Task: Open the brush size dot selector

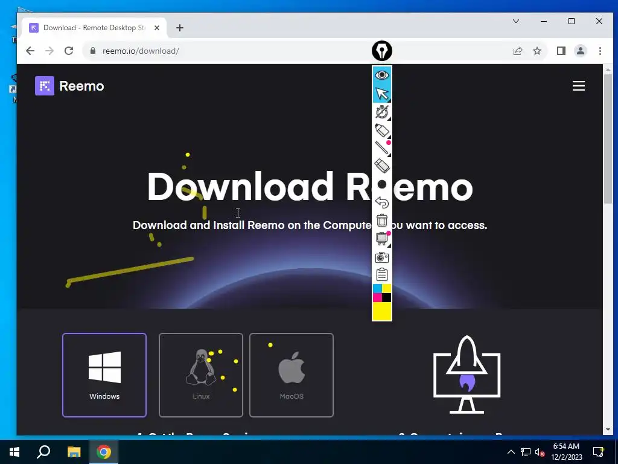Action: [382, 184]
